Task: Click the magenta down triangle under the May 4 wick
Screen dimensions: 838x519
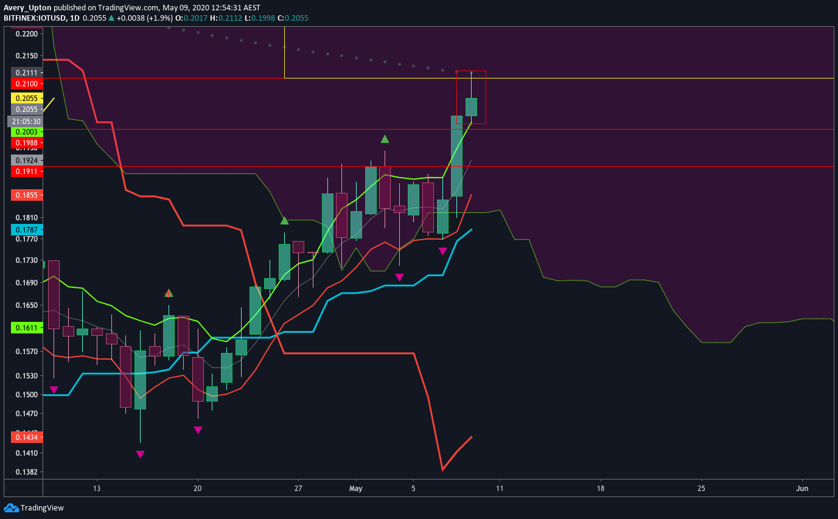Action: [399, 277]
